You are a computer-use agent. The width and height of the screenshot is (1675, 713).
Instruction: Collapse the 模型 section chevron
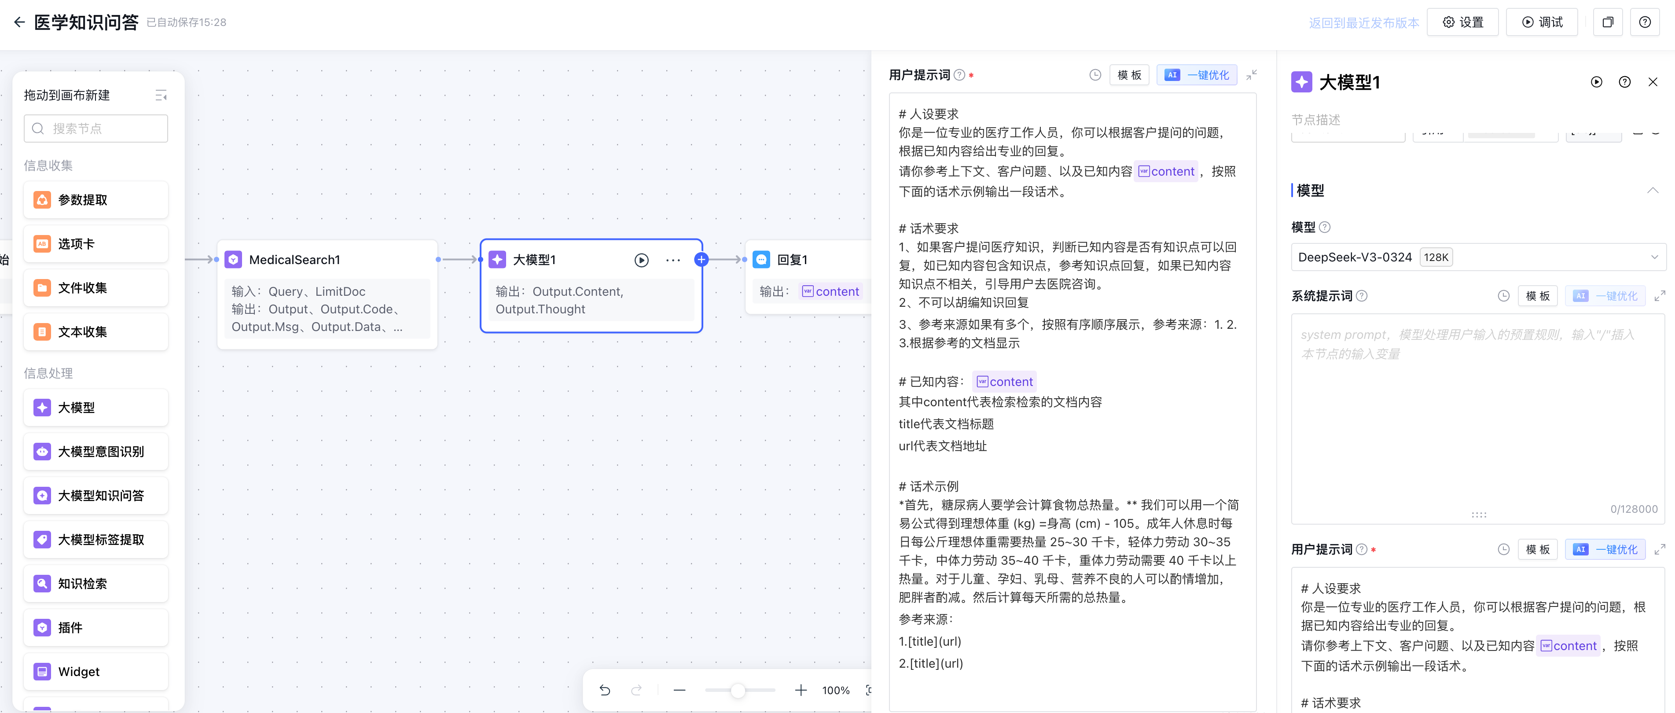pyautogui.click(x=1652, y=190)
